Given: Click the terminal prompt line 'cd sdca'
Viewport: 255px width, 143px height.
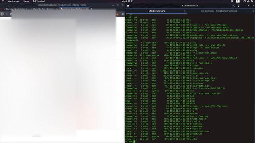Looking at the screenshot, I should coord(130,141).
